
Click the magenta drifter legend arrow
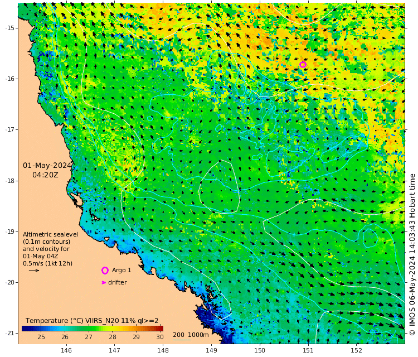click(104, 283)
